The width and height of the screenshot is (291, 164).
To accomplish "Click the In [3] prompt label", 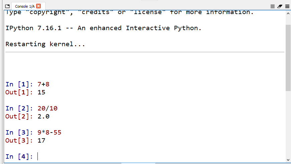I will [x=19, y=133].
